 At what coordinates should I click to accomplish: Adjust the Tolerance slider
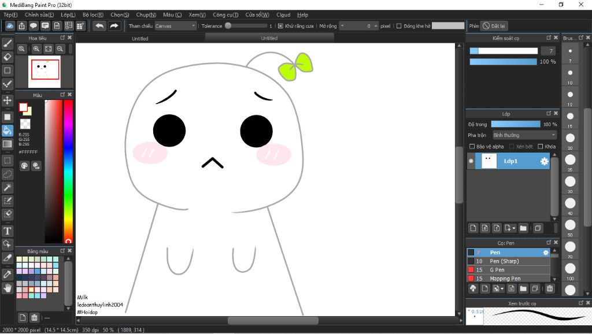tap(246, 26)
